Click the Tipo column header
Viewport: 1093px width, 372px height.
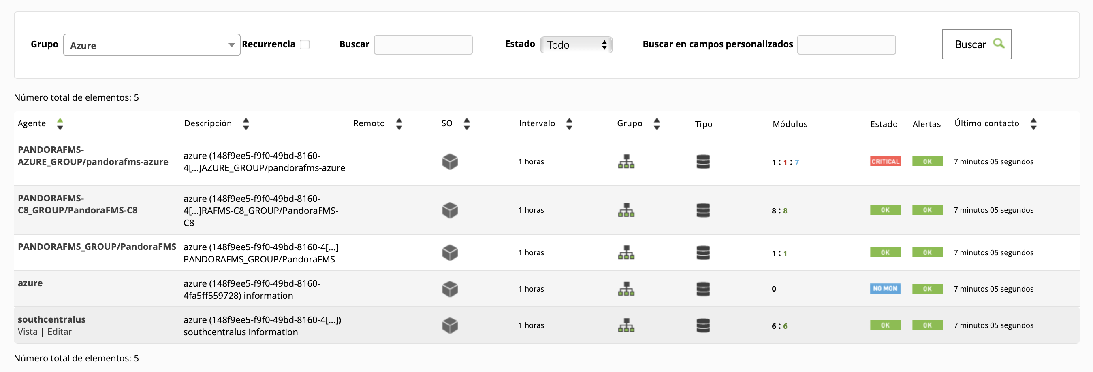(704, 124)
